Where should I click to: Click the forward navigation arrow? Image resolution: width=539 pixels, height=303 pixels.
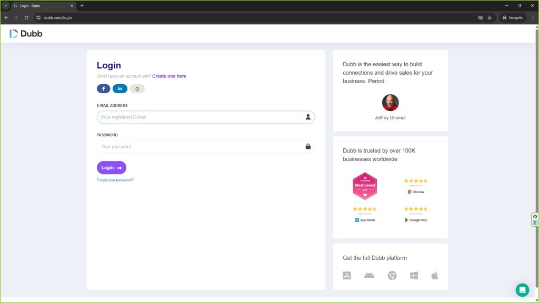tap(16, 17)
